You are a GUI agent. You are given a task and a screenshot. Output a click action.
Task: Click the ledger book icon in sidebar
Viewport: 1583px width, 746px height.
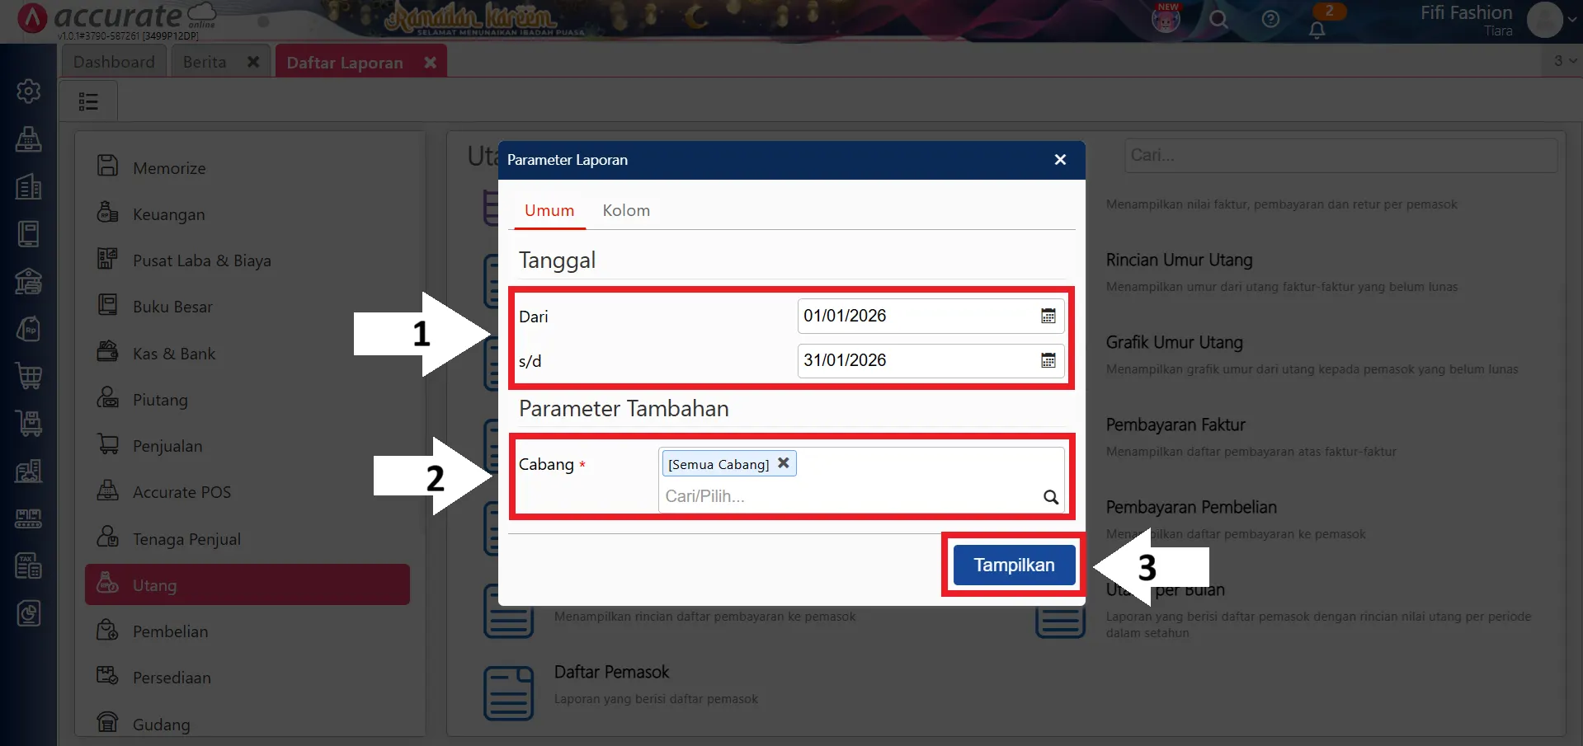[29, 233]
